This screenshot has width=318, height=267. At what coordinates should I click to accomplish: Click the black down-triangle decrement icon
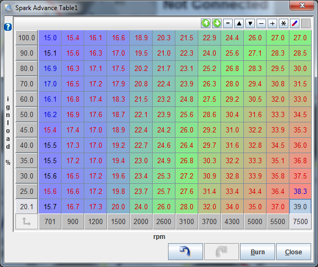(250, 23)
